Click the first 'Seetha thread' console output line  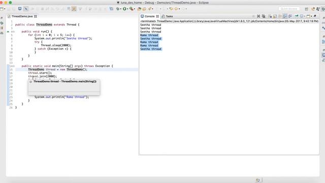(x=150, y=25)
